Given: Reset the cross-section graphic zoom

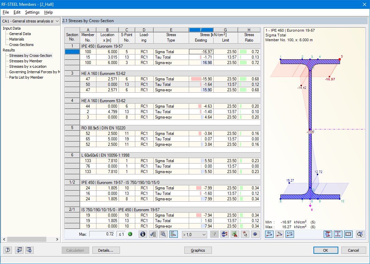Looking at the screenshot, I should (360, 234).
